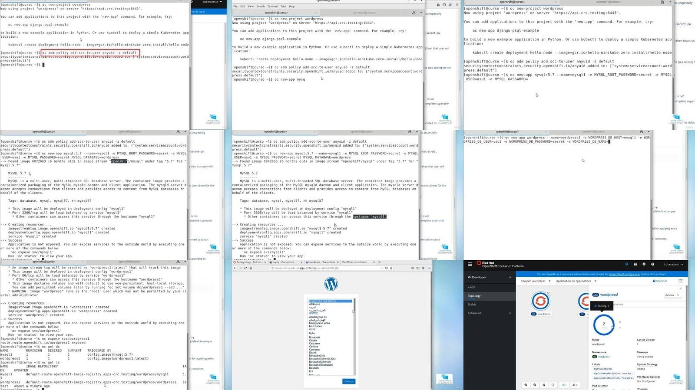Viewport: 695px width, 390px height.
Task: Select the wordpress1 node in topology canvas
Action: [540, 301]
